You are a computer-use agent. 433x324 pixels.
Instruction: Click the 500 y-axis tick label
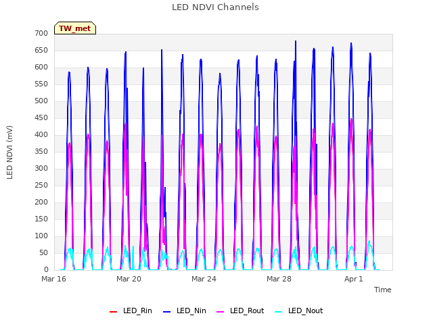[x=41, y=101]
